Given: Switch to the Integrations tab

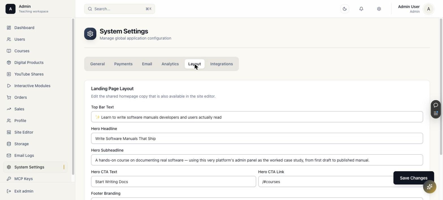Looking at the screenshot, I should click(x=221, y=64).
